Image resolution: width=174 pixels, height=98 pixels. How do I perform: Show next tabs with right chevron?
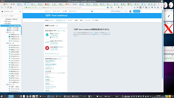click(x=156, y=4)
